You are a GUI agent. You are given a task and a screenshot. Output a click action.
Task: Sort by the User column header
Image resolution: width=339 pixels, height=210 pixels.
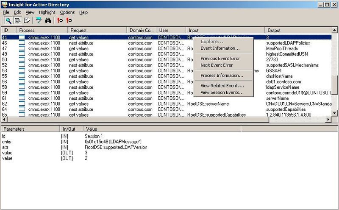click(x=171, y=30)
